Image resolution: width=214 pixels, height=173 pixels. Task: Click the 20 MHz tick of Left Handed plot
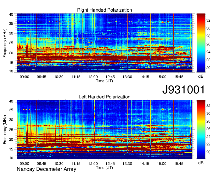click(11, 139)
